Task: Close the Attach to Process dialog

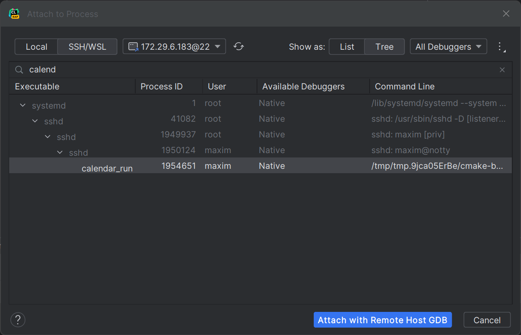Action: (x=506, y=14)
